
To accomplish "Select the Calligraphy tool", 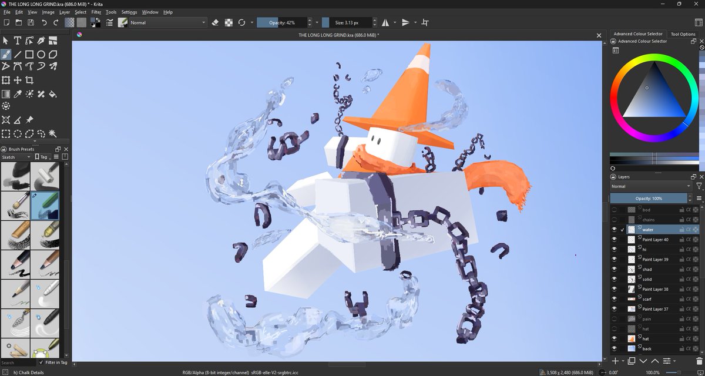I will coord(41,41).
